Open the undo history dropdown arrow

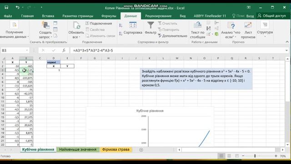(23, 7)
